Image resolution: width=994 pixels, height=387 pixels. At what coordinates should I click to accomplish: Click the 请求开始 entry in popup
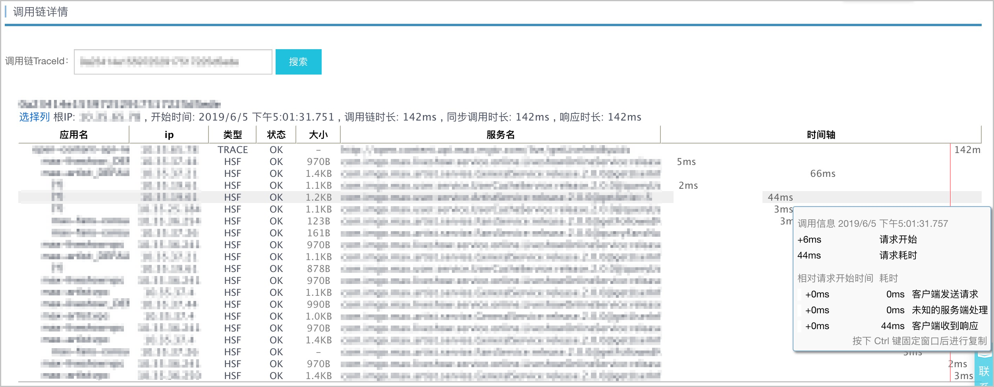pyautogui.click(x=898, y=239)
